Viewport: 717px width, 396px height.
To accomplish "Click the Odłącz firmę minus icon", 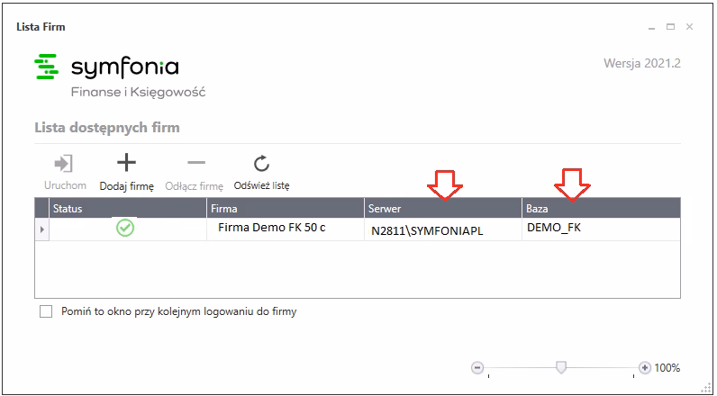I will (x=196, y=163).
